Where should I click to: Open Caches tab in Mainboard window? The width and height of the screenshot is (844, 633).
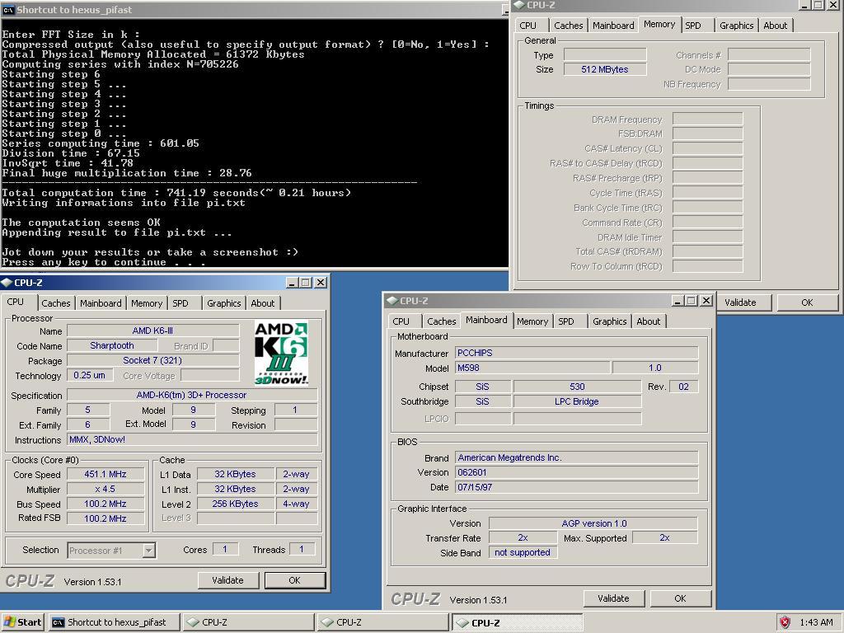[442, 321]
